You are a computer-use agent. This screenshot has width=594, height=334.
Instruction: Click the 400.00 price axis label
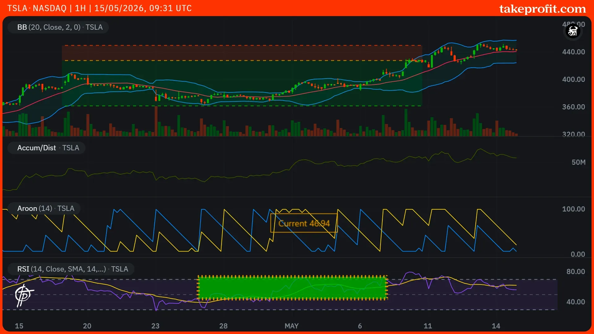tap(573, 79)
